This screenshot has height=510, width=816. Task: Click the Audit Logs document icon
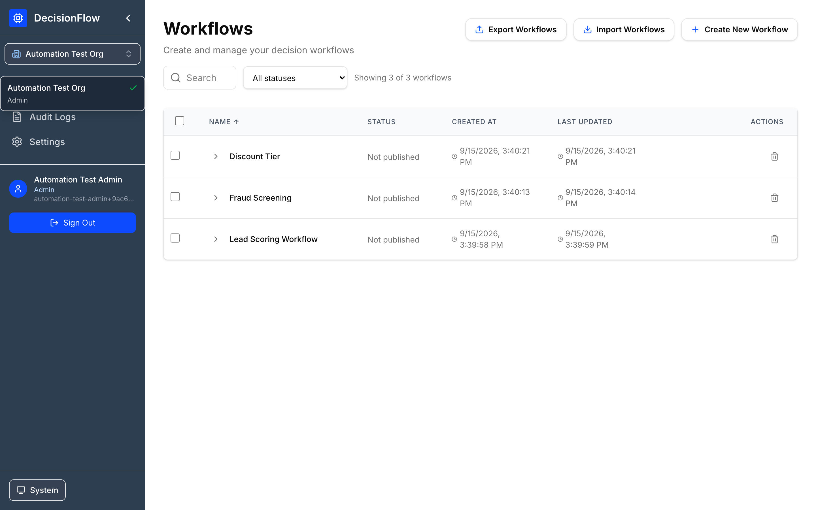tap(17, 117)
